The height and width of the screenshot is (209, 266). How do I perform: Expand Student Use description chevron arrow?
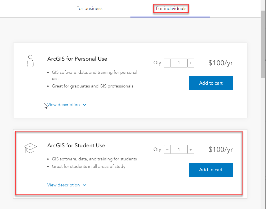[x=84, y=185]
